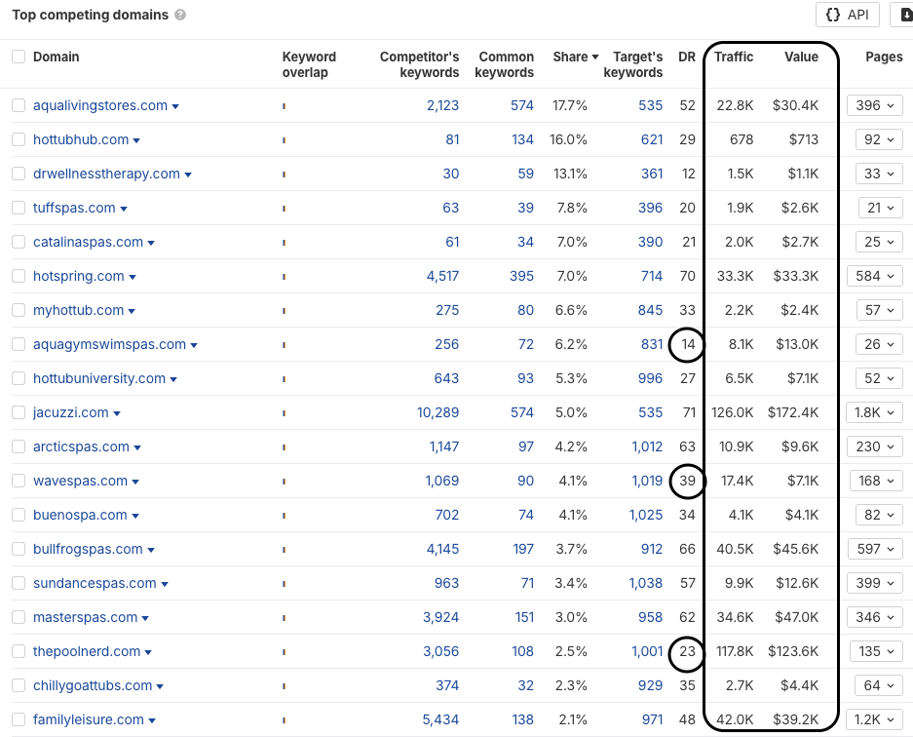
Task: Click value cell $123.6K
Action: coord(793,651)
